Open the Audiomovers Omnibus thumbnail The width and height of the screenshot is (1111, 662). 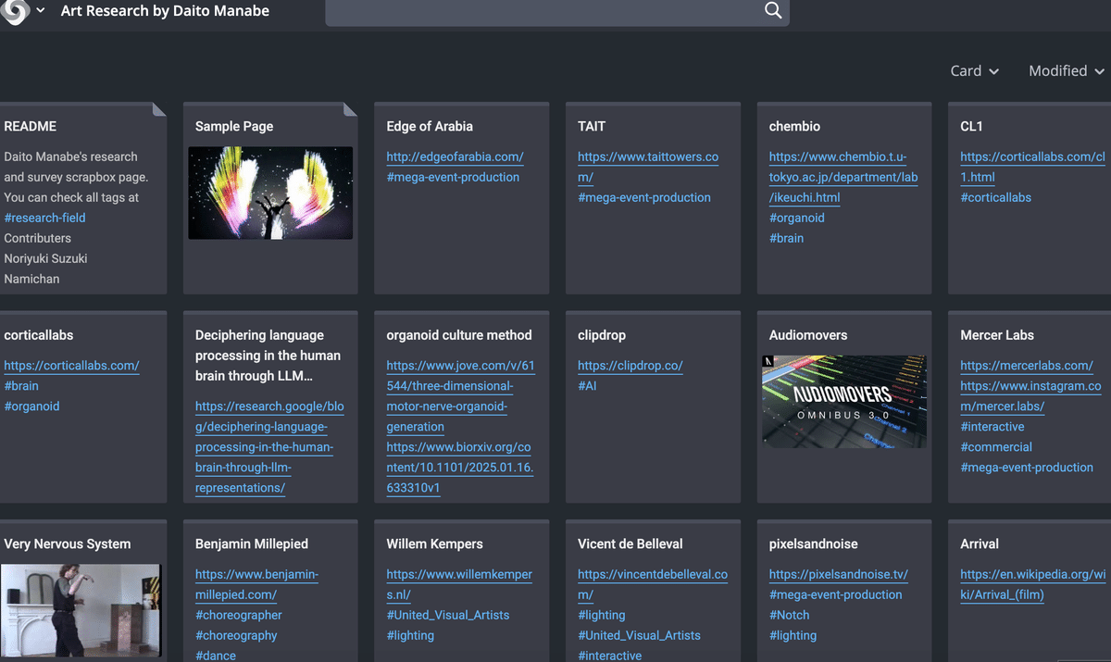[844, 402]
